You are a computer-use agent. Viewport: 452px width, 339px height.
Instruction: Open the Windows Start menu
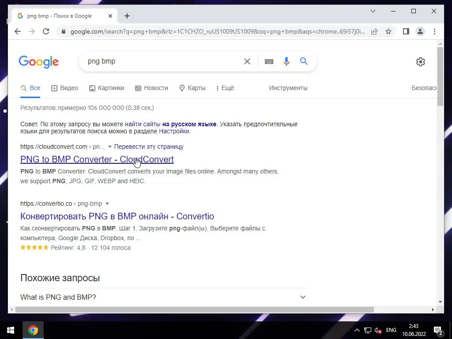coord(11,330)
